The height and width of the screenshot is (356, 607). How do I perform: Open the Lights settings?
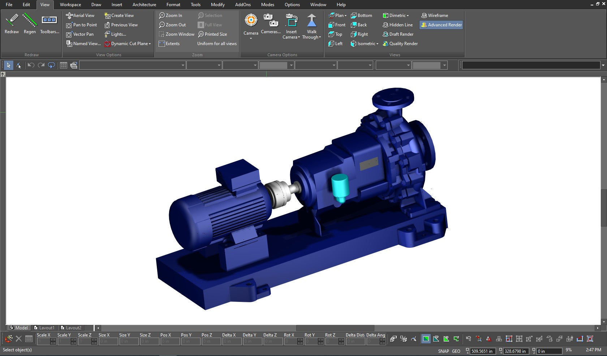pos(115,34)
